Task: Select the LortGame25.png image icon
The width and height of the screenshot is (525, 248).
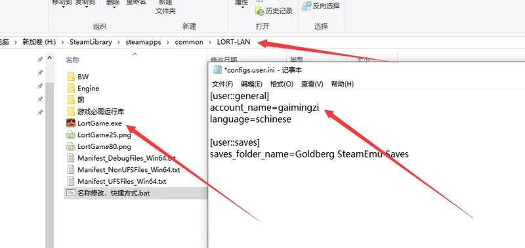Action: [x=71, y=135]
